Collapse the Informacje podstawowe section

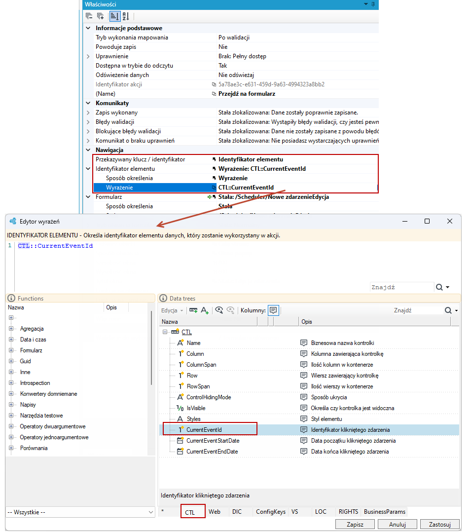[x=88, y=28]
